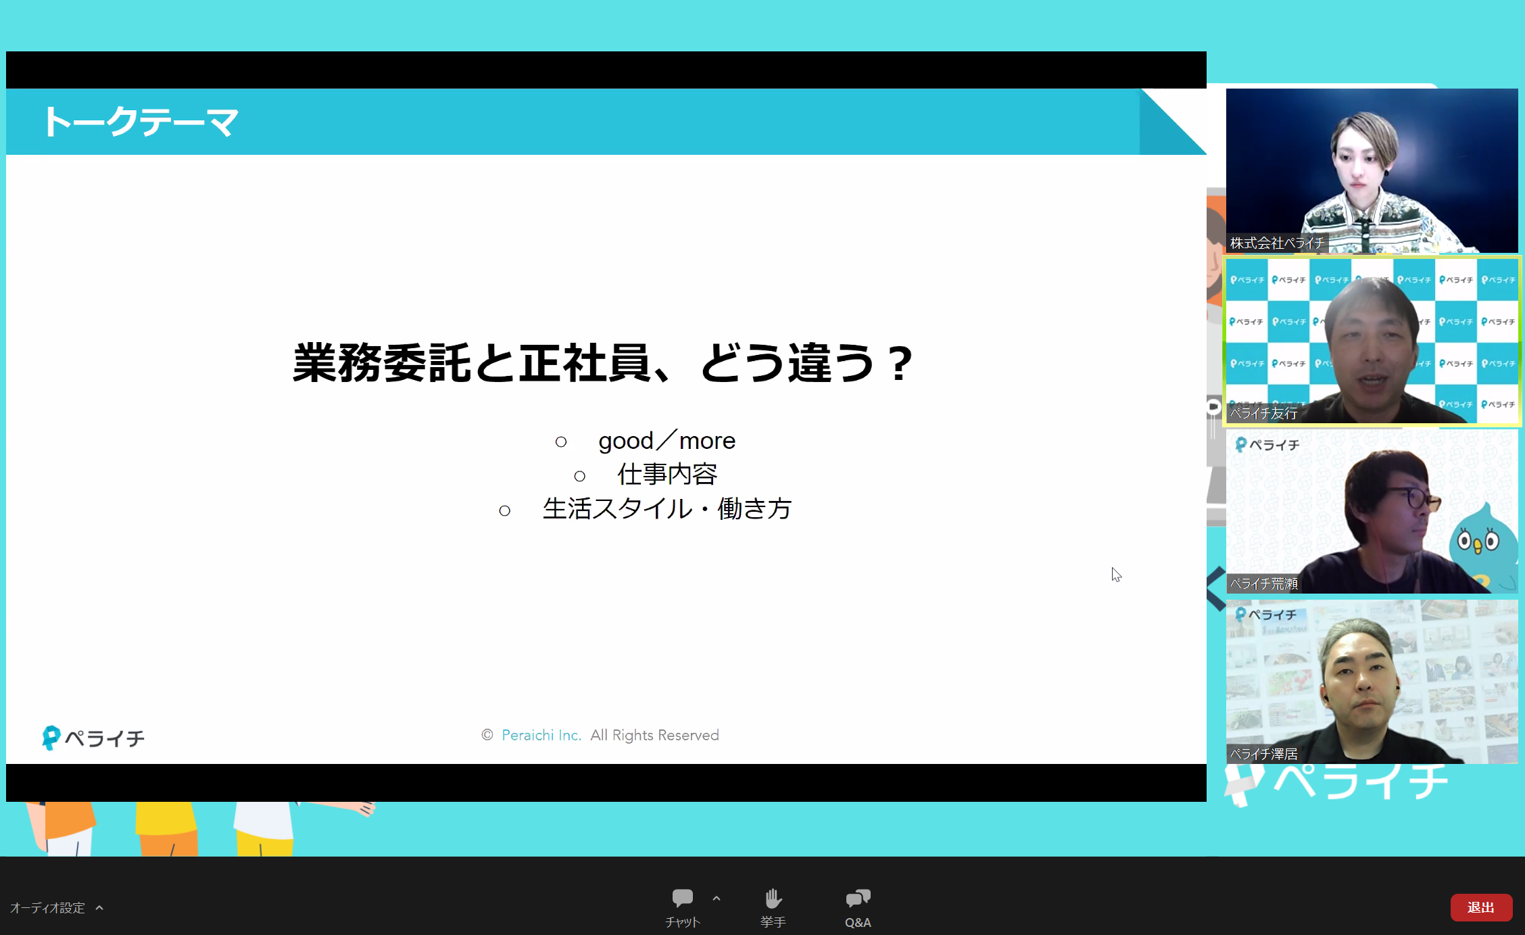The height and width of the screenshot is (935, 1525).
Task: Click the 生活スタイル・働き方 bullet text
Action: [x=667, y=509]
